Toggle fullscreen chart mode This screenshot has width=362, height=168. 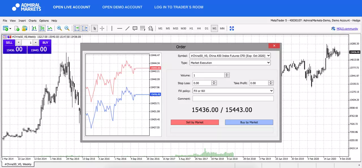pos(232,28)
